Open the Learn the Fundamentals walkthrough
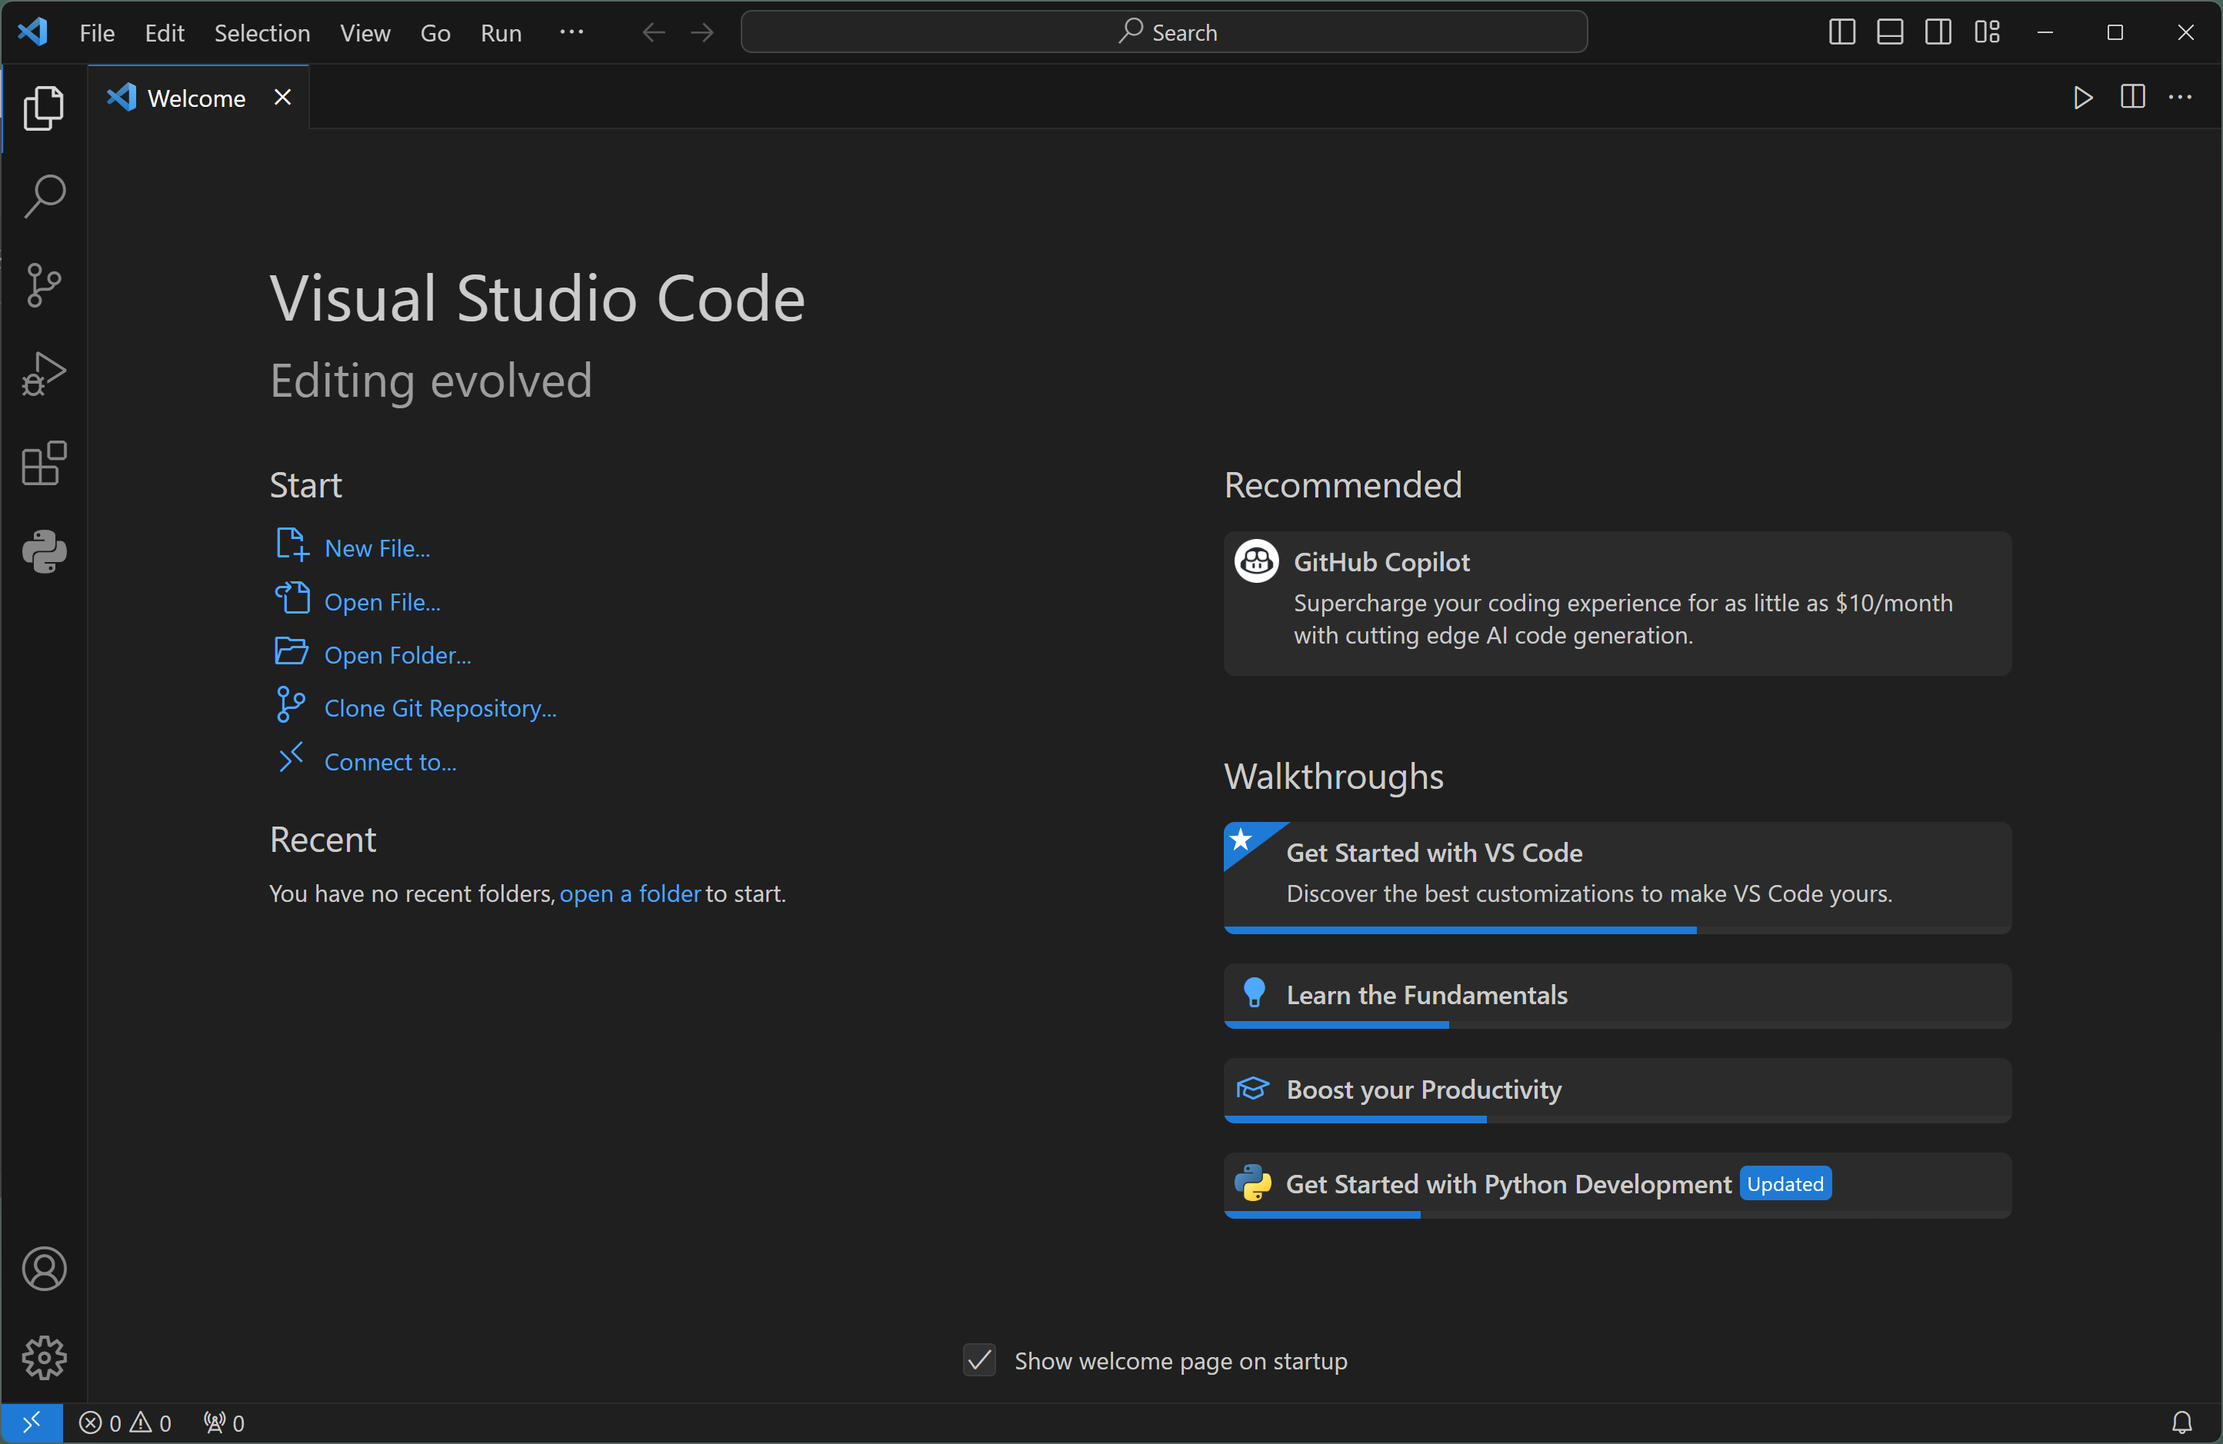The width and height of the screenshot is (2223, 1444). [x=1617, y=996]
